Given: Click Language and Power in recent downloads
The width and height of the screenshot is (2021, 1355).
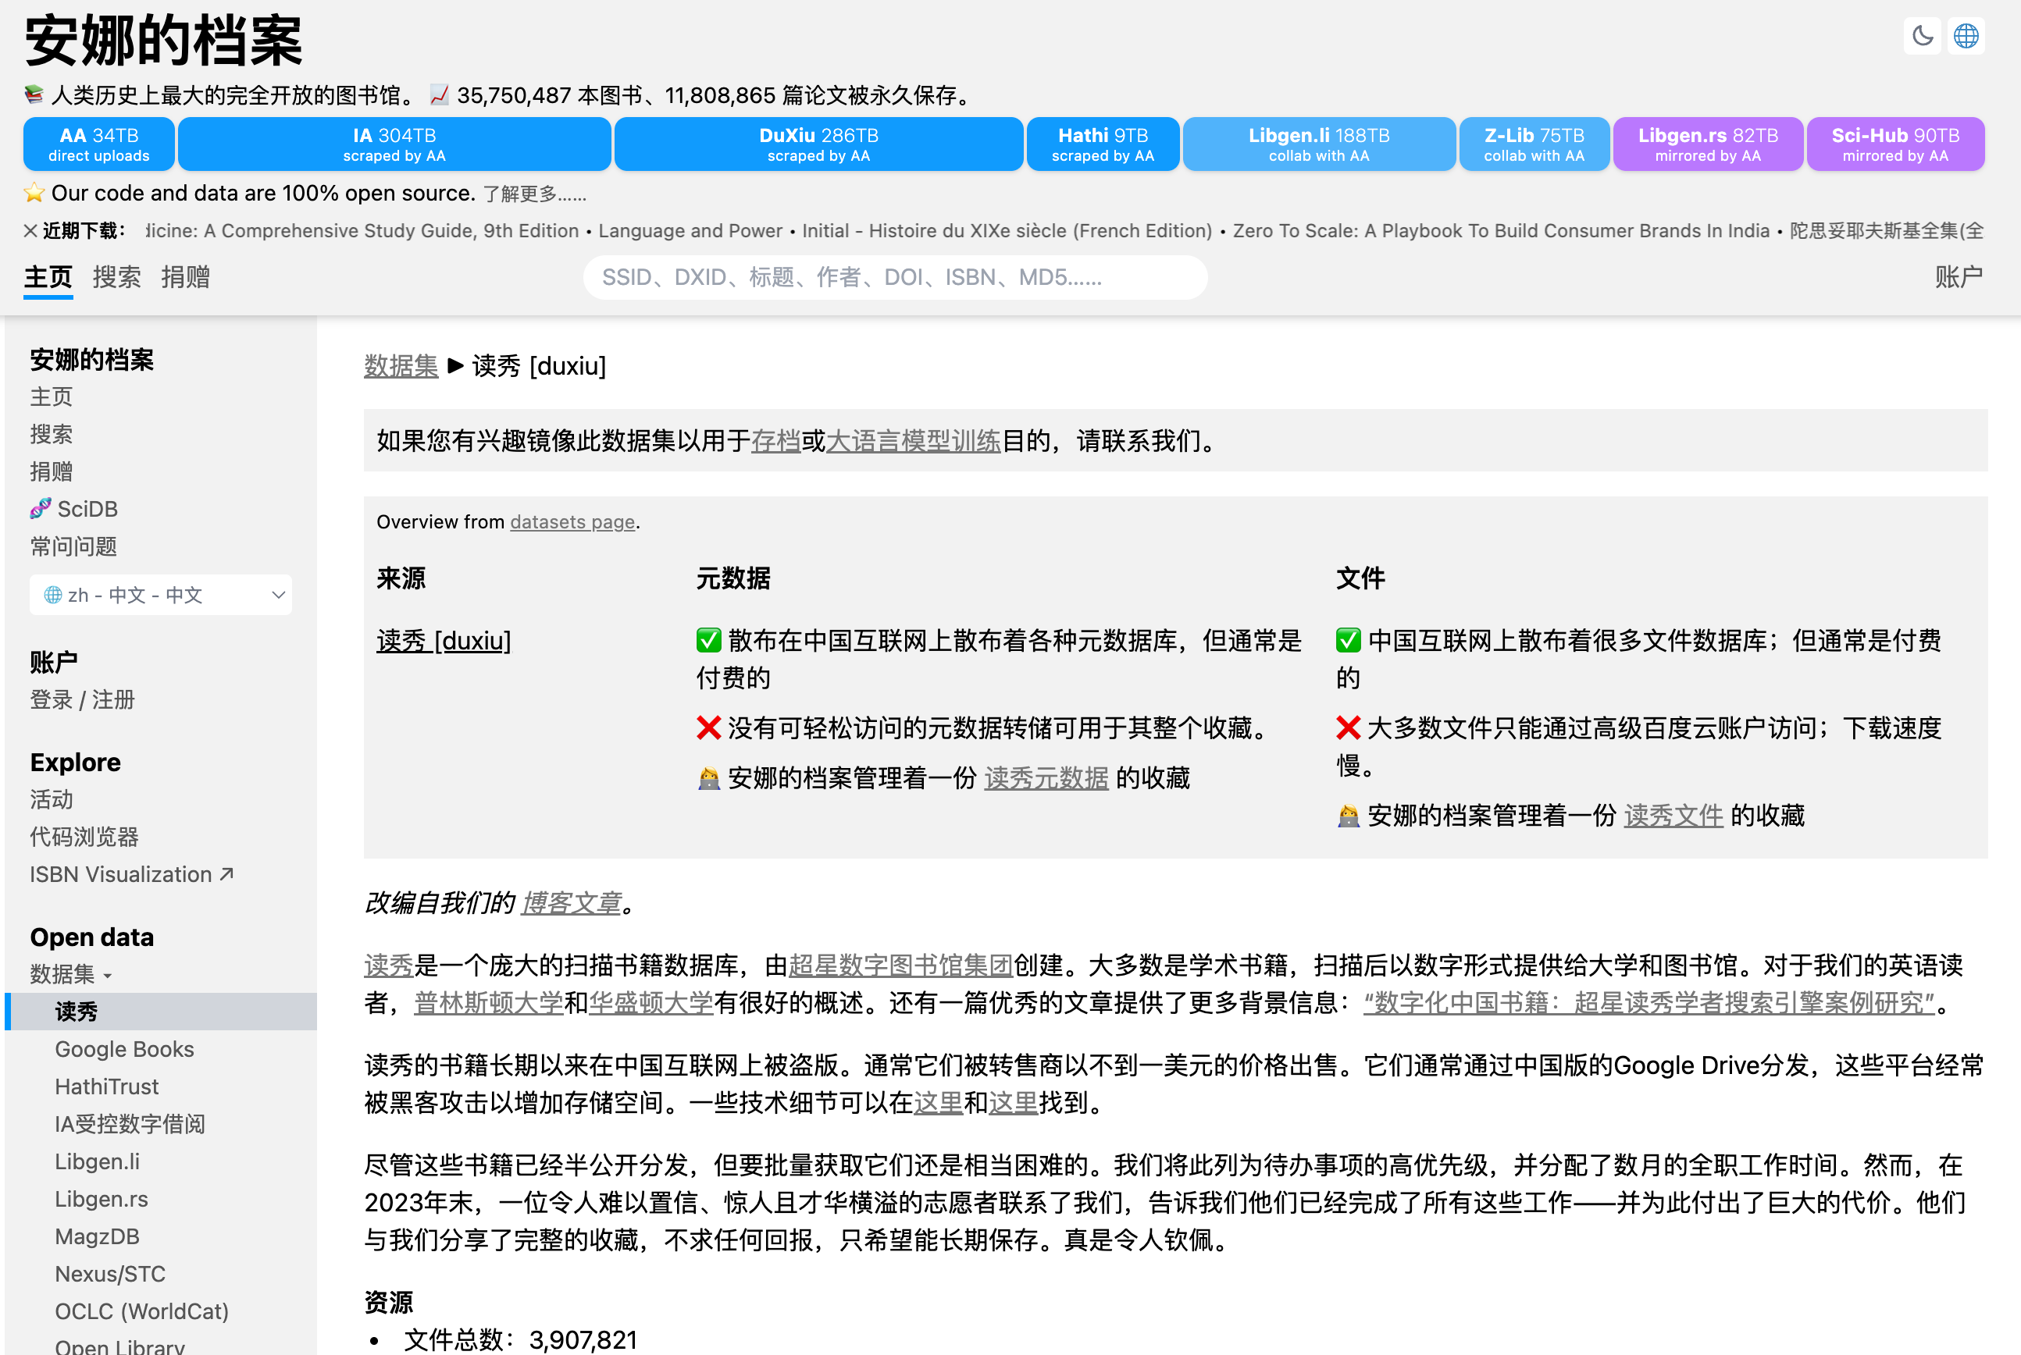Looking at the screenshot, I should 690,231.
